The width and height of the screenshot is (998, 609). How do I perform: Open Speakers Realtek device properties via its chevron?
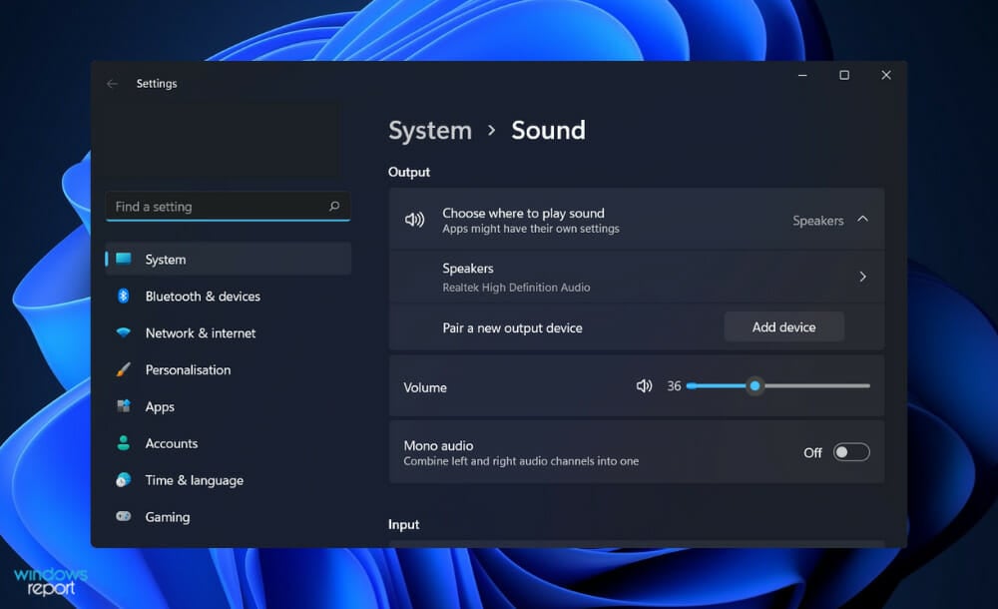pyautogui.click(x=862, y=277)
